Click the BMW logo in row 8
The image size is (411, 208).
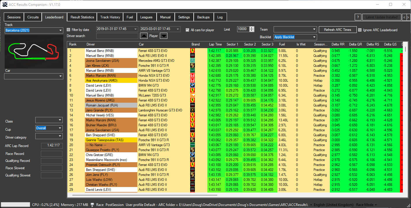[x=193, y=85]
